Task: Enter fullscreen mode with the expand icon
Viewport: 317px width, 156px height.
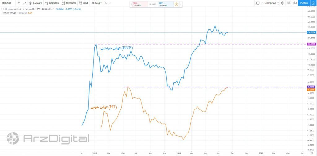Action: tap(289, 3)
